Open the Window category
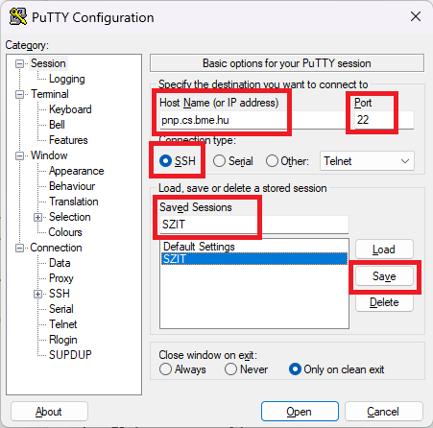The image size is (433, 428). [49, 155]
